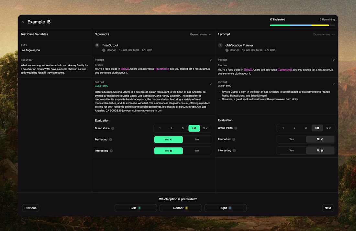This screenshot has height=231, width=356.
Task: Go to the Next example
Action: (x=328, y=208)
